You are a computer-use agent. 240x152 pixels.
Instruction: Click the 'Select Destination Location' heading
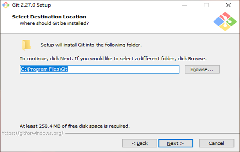(49, 17)
